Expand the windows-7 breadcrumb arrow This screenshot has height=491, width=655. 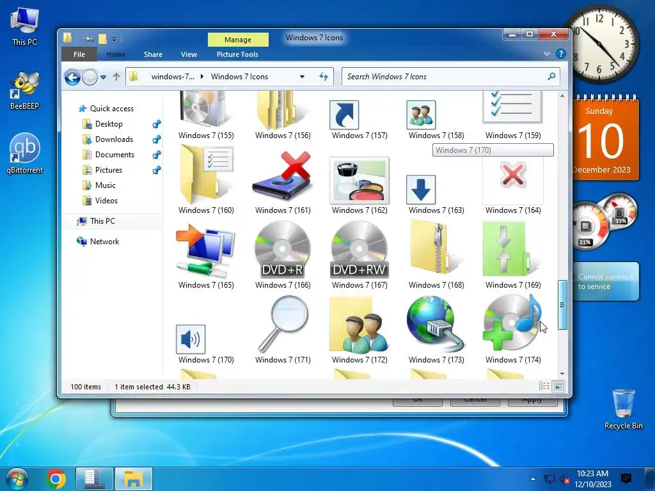[x=202, y=77]
